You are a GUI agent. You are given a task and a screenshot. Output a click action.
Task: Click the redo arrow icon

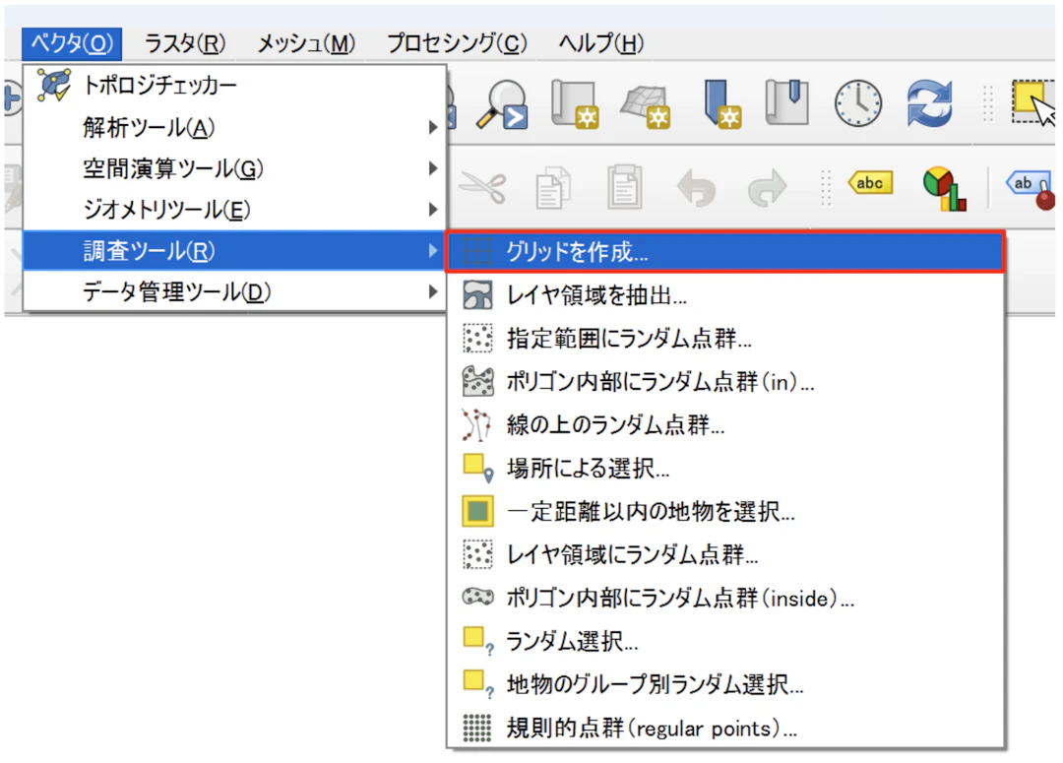(768, 187)
